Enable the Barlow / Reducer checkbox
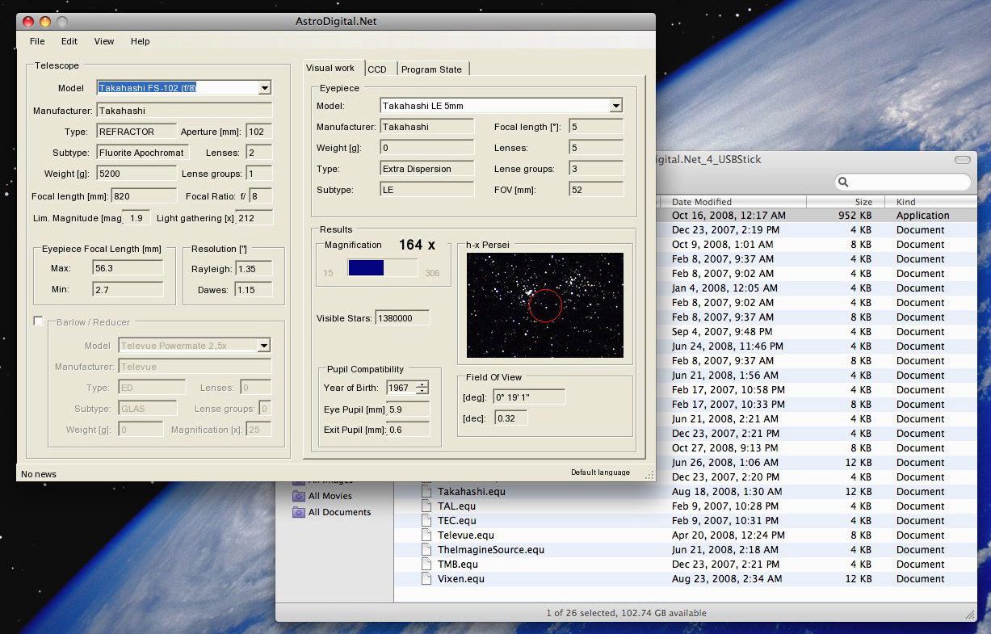Screen dimensions: 991x634 pos(38,321)
